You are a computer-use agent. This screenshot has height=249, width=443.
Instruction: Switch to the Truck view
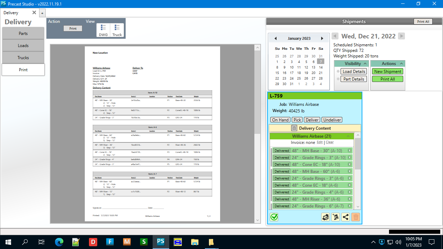click(x=117, y=30)
